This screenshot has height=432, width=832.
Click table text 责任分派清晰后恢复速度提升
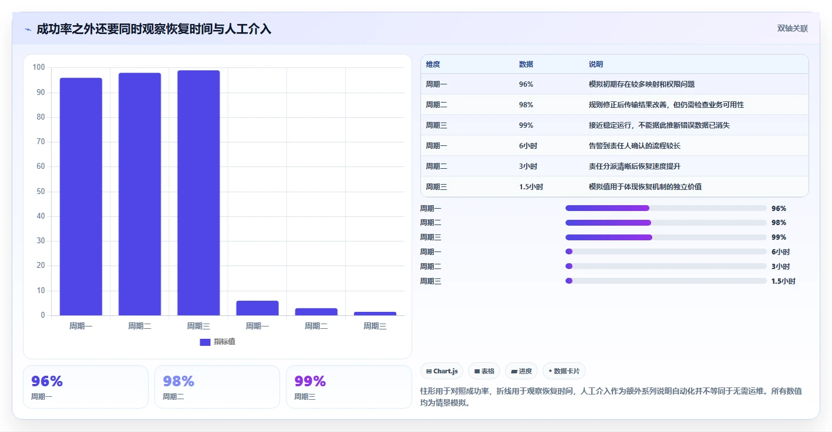(635, 166)
